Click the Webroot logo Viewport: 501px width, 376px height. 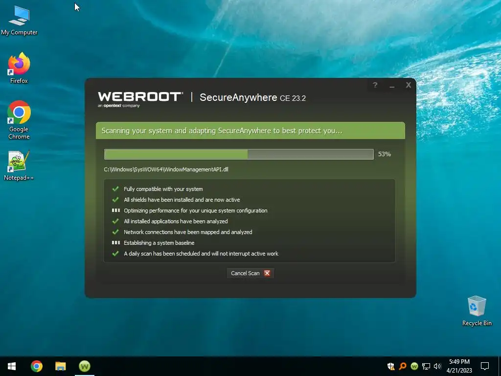pyautogui.click(x=140, y=99)
